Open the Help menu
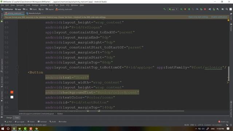Image resolution: width=233 pixels, height=131 pixels. pos(82,5)
